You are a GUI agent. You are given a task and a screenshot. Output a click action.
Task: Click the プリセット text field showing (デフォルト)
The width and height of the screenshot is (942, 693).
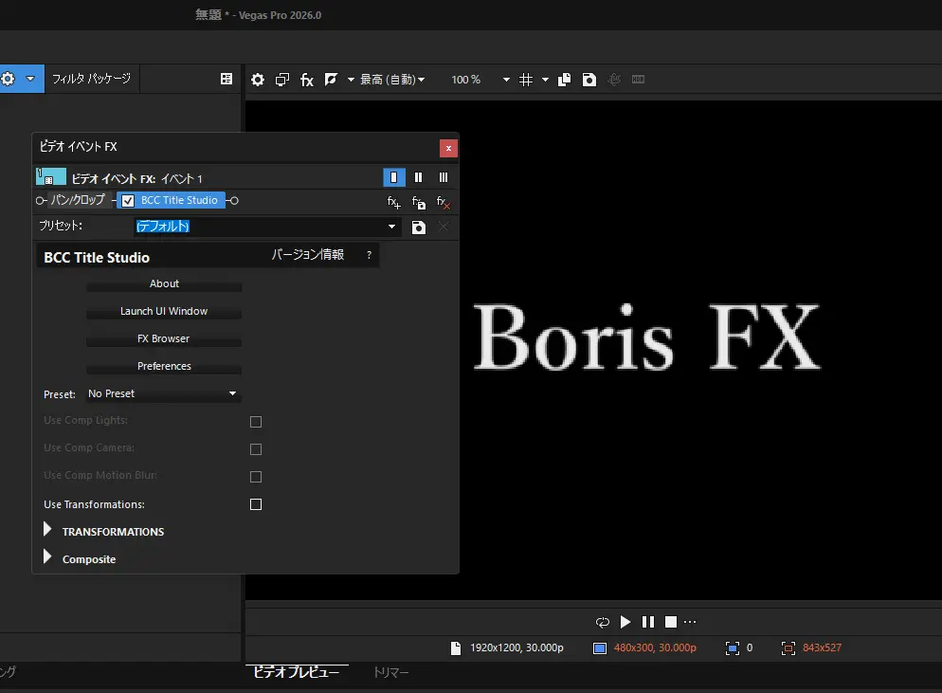259,227
